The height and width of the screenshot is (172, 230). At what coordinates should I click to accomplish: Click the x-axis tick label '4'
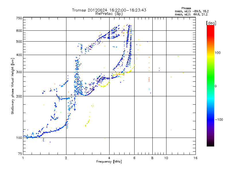click(109, 158)
